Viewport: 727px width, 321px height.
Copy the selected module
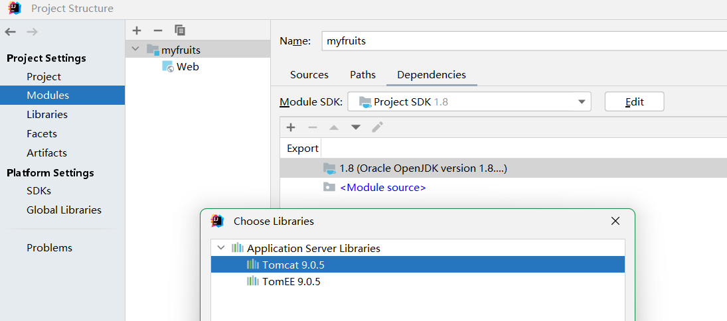pos(180,31)
